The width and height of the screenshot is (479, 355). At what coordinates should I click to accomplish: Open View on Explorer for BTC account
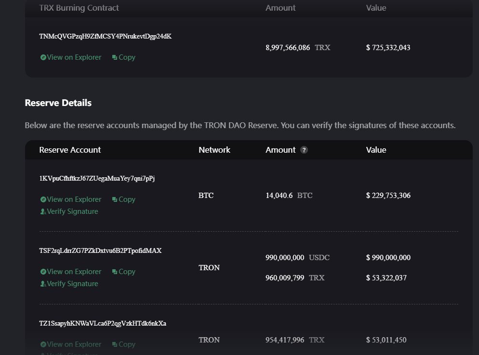(x=74, y=199)
